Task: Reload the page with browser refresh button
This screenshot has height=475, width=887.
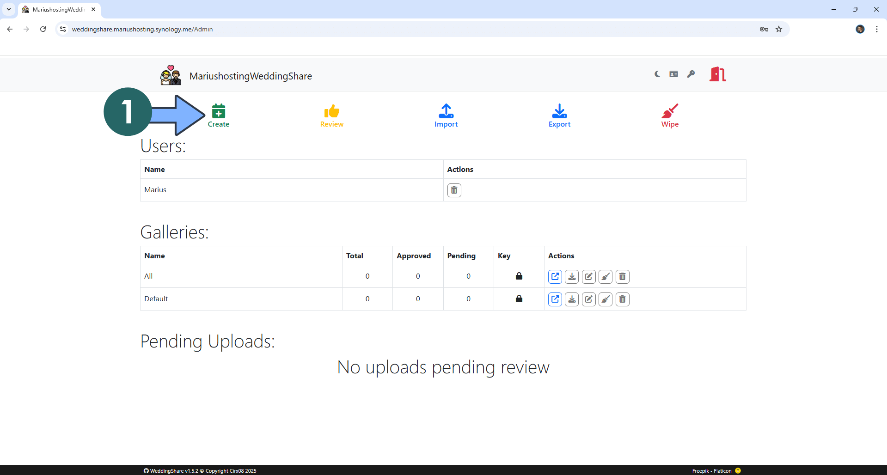Action: click(x=43, y=29)
